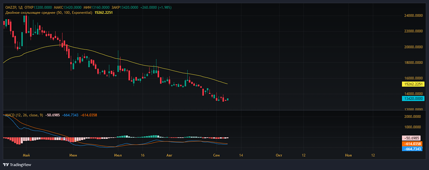This screenshot has height=170, width=429.
Task: Click the 20000.0000 price axis label
Action: tap(414, 47)
